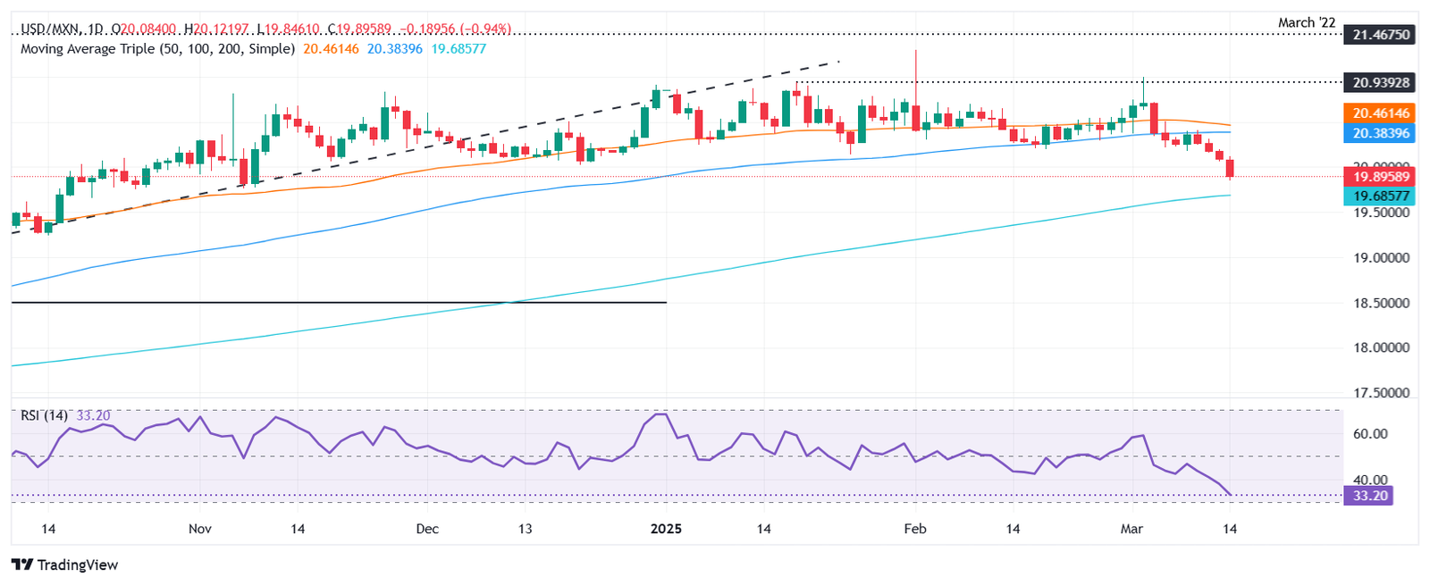The width and height of the screenshot is (1430, 585).
Task: Click the 21.46750 price label on axis
Action: click(1381, 35)
